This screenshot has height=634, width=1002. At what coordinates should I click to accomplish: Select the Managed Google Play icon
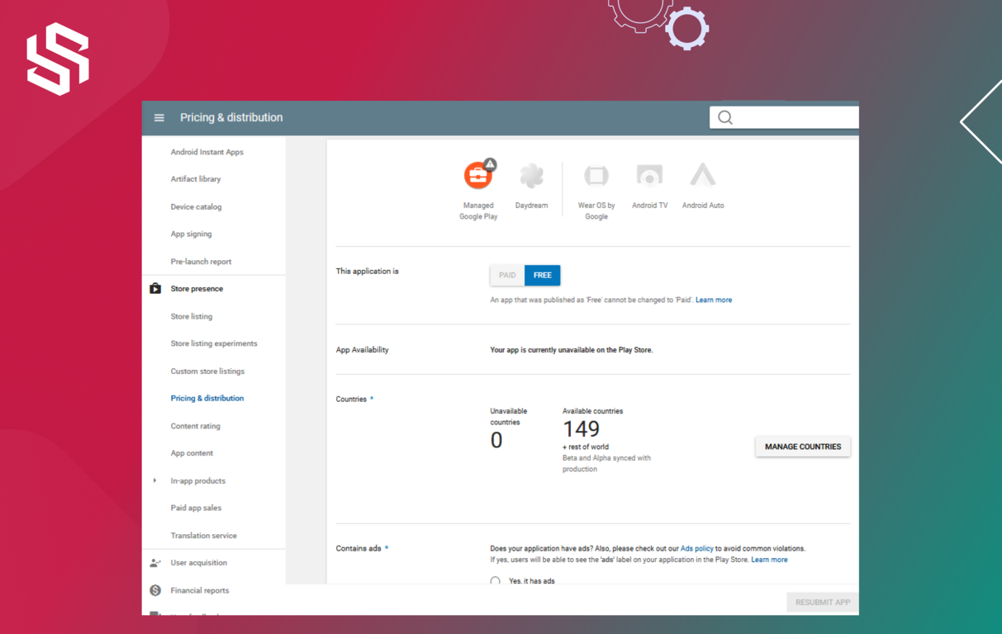478,175
